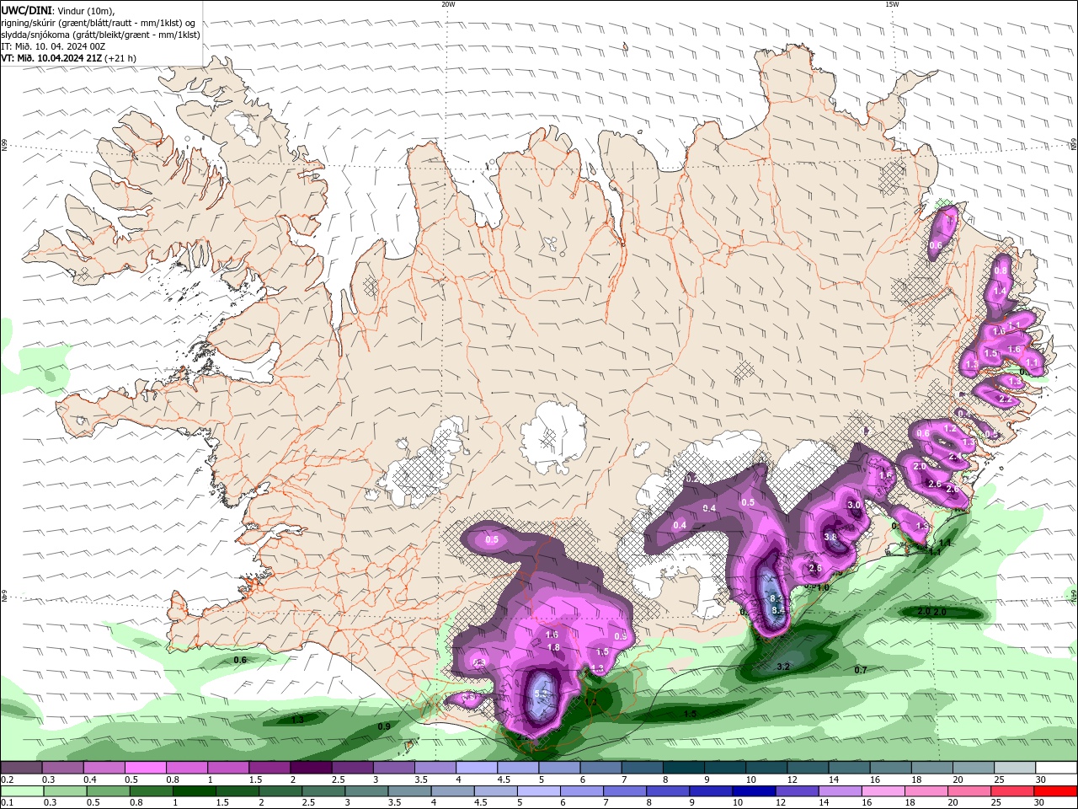Click the '20W' longitude label at top
This screenshot has height=809, width=1078.
[448, 4]
